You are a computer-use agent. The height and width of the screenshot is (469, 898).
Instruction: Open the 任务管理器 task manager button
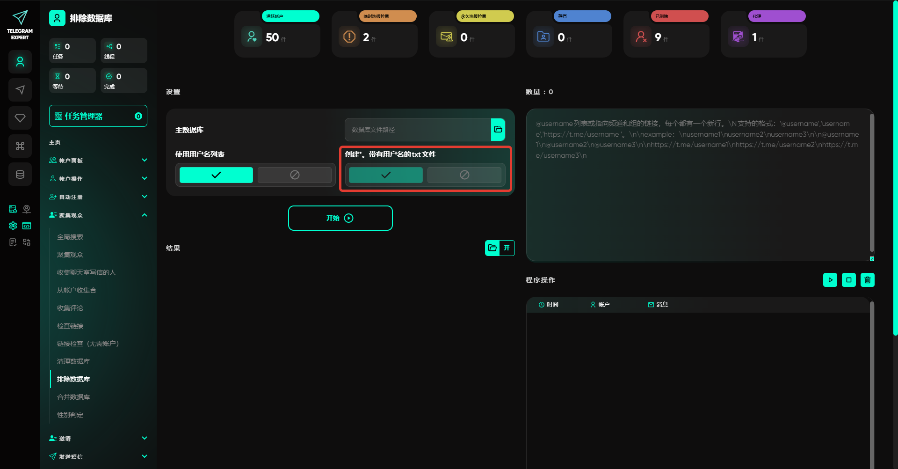pos(98,116)
